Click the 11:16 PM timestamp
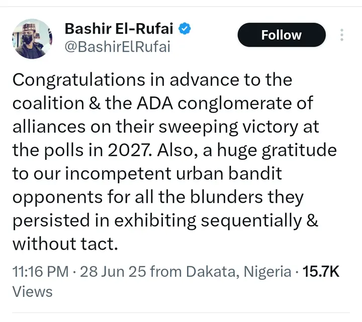The height and width of the screenshot is (322, 362). (40, 272)
